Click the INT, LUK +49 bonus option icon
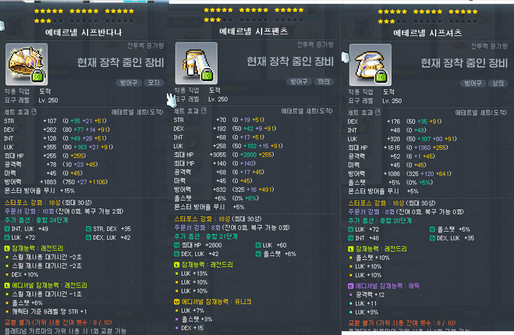This screenshot has height=335, width=514. (7, 229)
